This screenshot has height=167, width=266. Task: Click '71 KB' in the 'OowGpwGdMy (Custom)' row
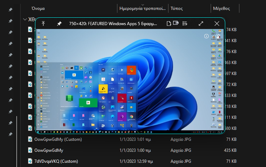231,139
